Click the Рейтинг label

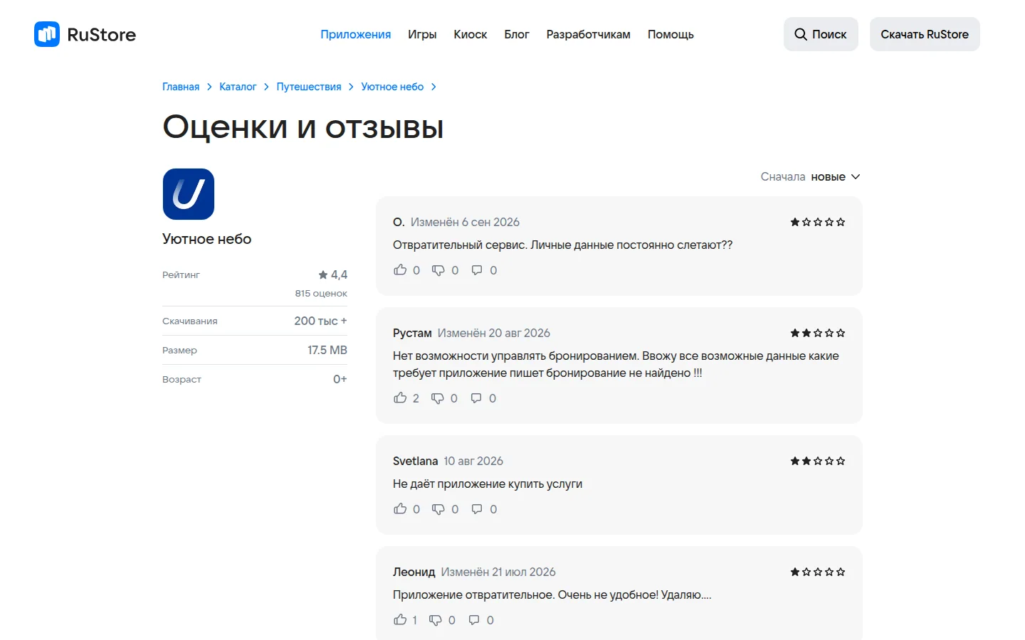(181, 274)
